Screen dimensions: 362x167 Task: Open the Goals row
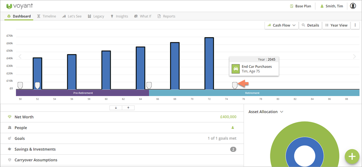[x=122, y=139]
